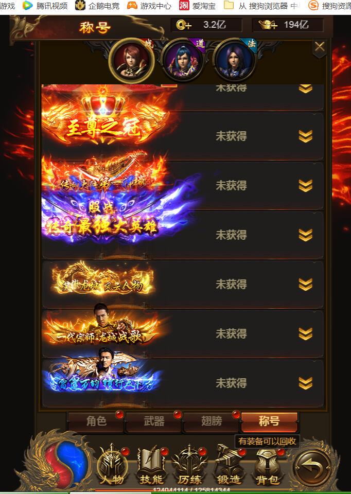Viewport: 351px width, 494px height.
Task: Open the 技能 skills book icon
Action: 151,466
